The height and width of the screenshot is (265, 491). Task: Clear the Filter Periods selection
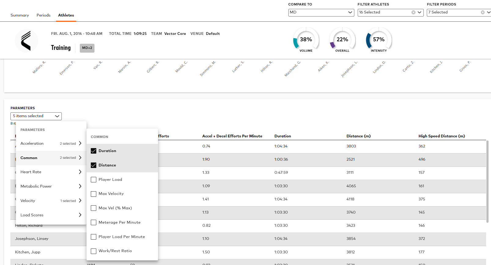tap(483, 13)
